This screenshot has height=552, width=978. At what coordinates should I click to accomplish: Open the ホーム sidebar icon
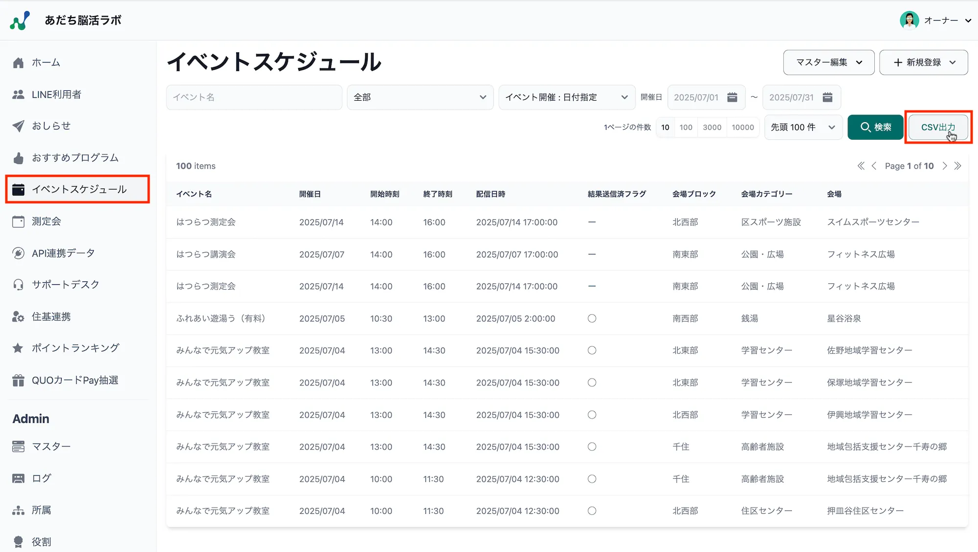[x=18, y=62]
